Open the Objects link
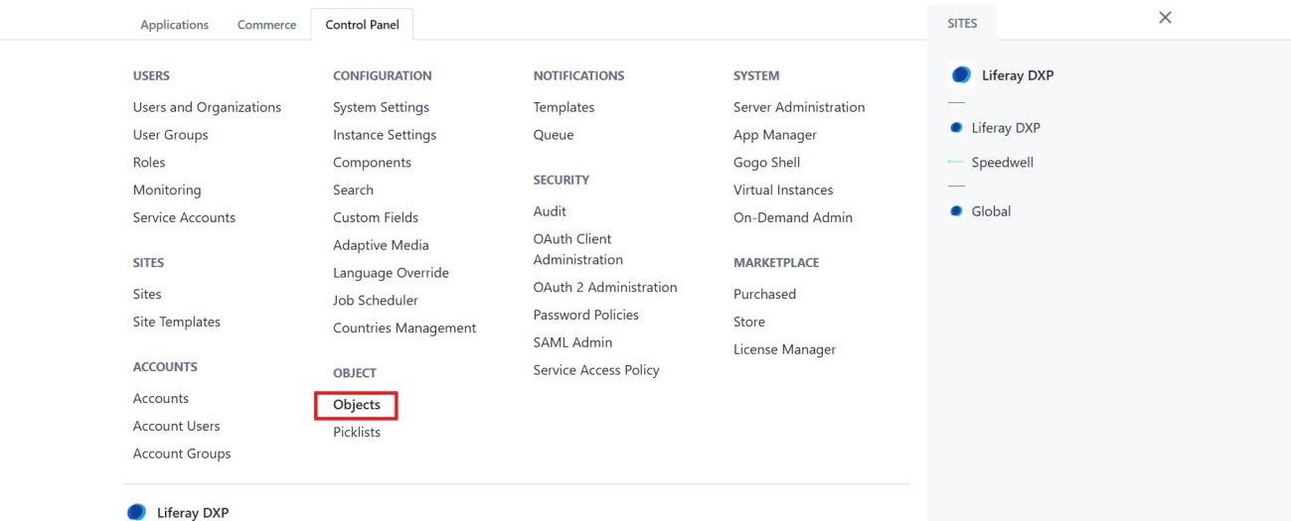1291x521 pixels. (357, 405)
